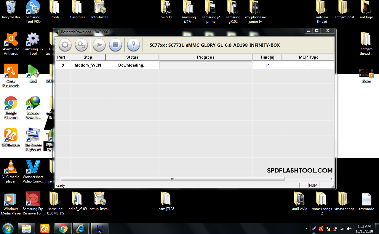Select the UC Browser desktop shortcut
This screenshot has height=234, width=379.
11,138
